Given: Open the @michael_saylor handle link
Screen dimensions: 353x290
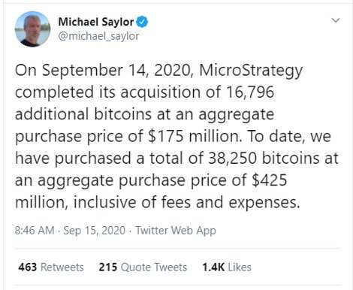Looking at the screenshot, I should 98,36.
